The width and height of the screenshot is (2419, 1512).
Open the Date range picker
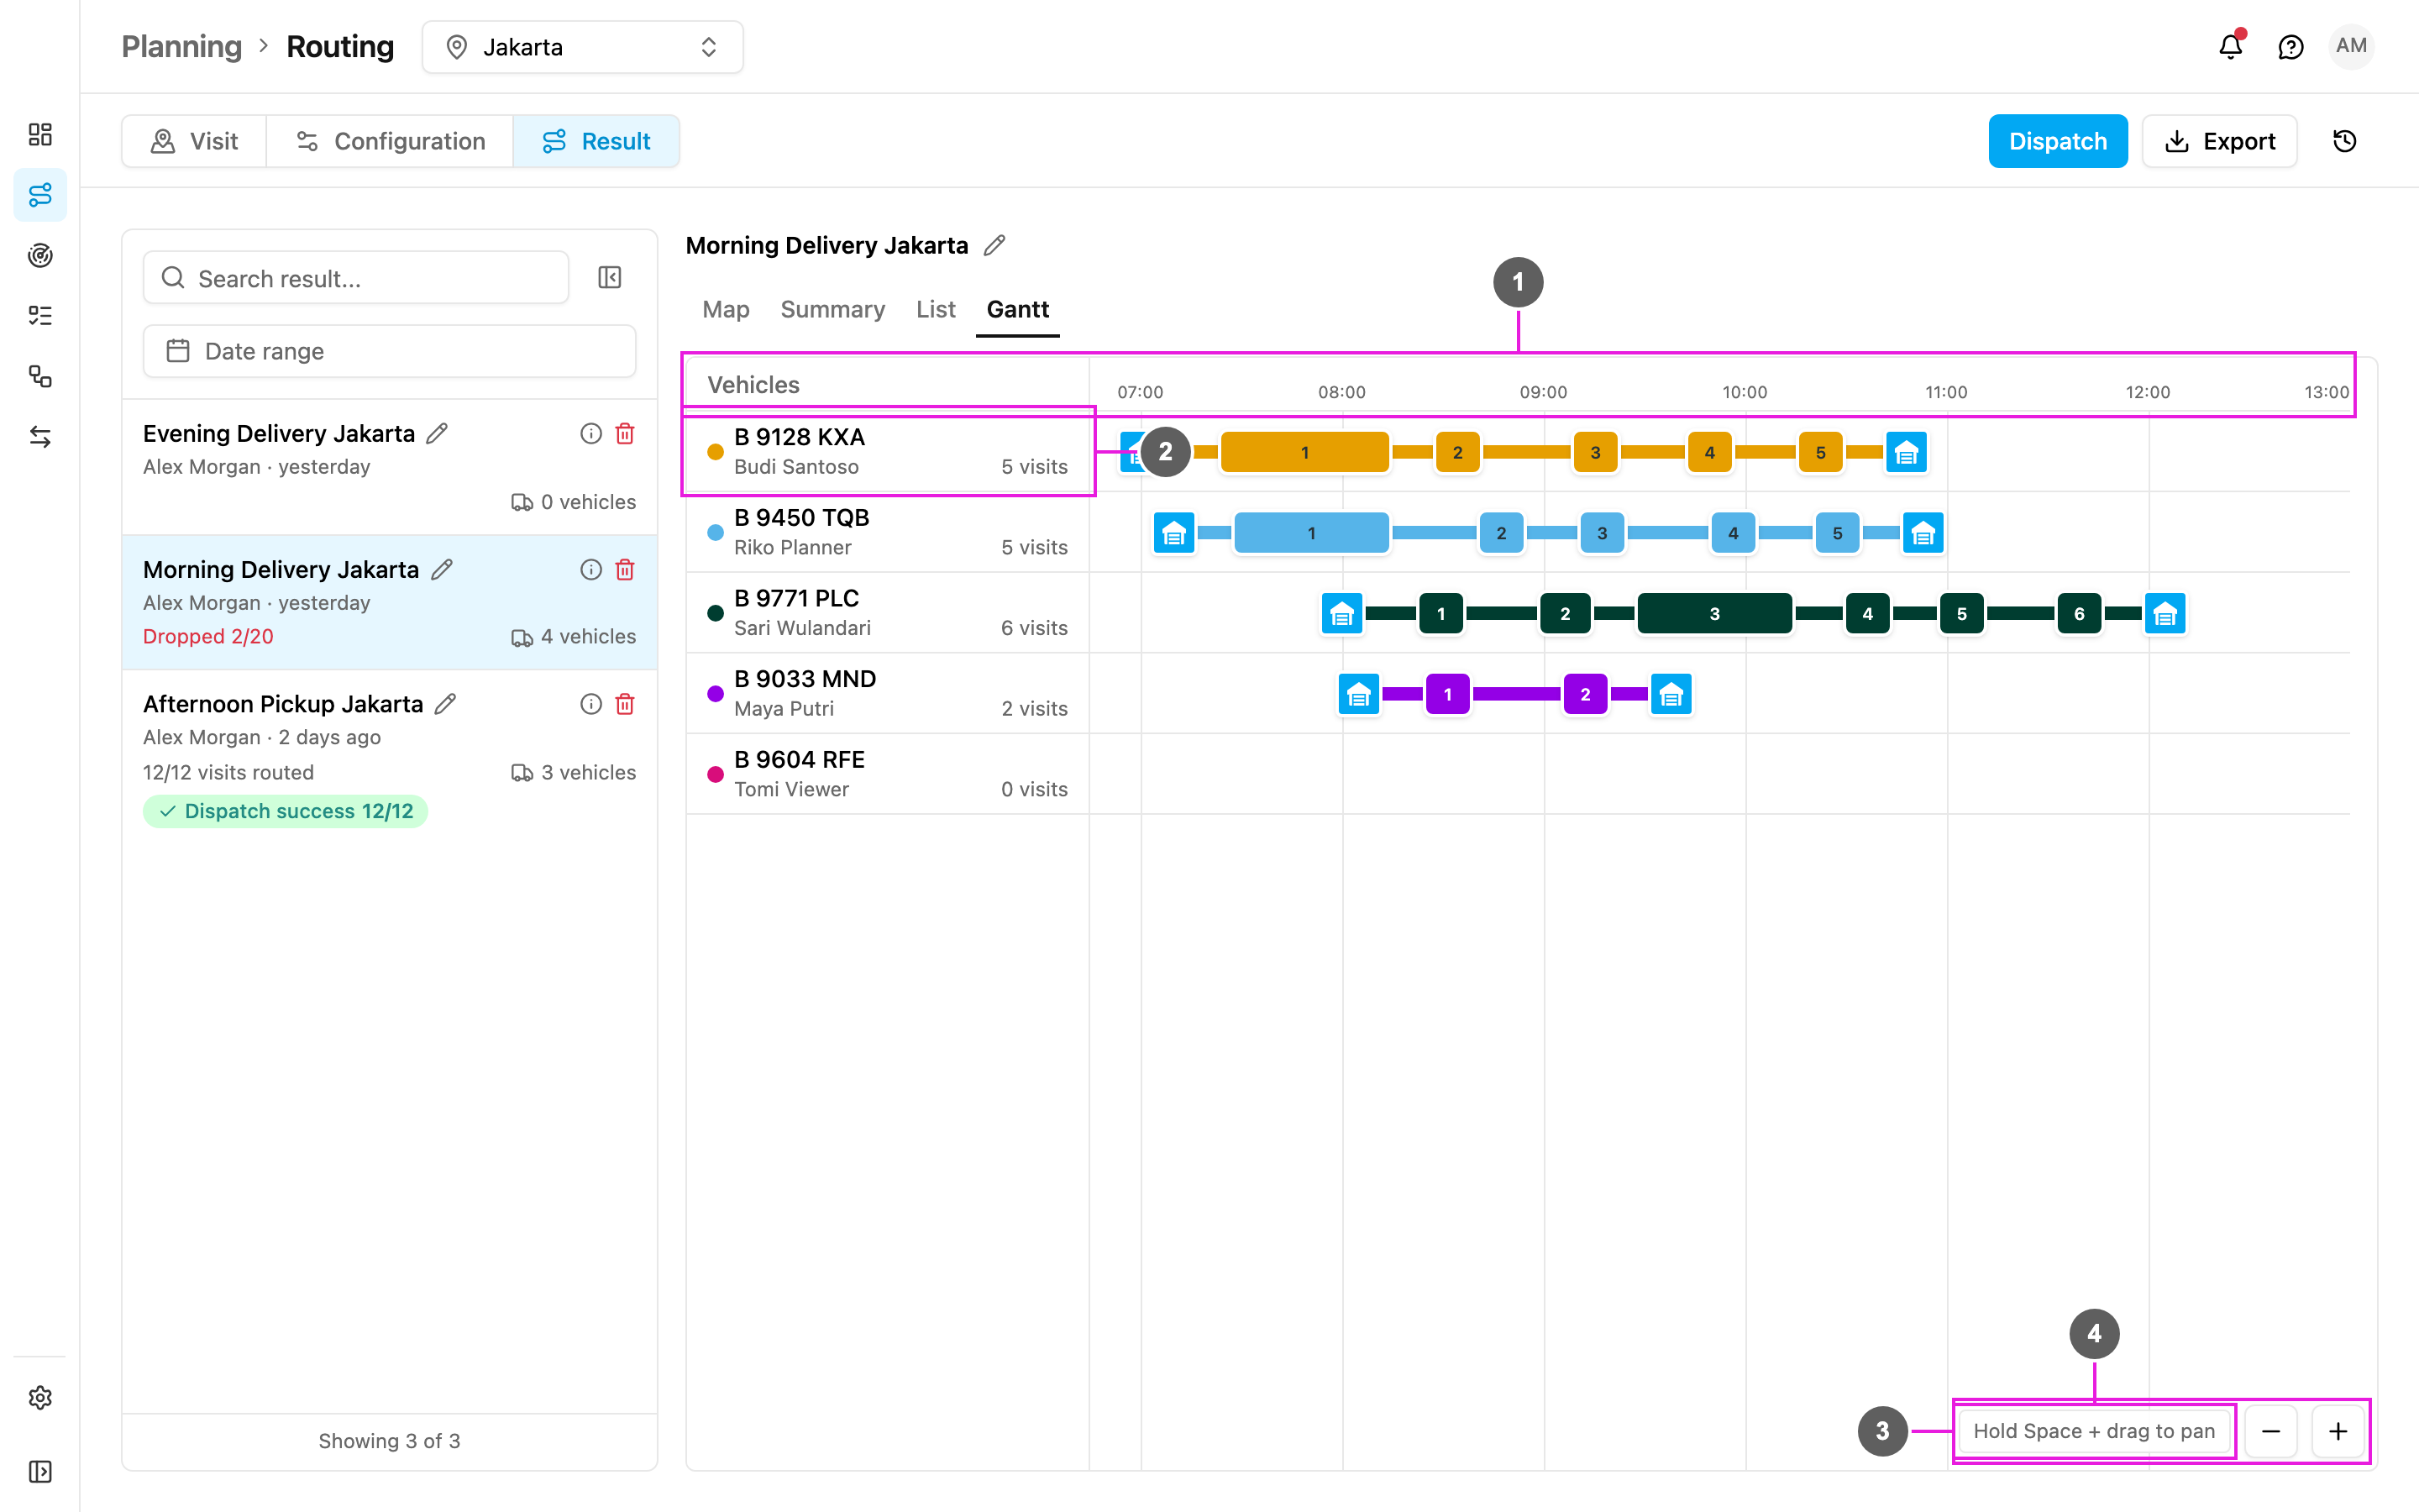tap(389, 351)
